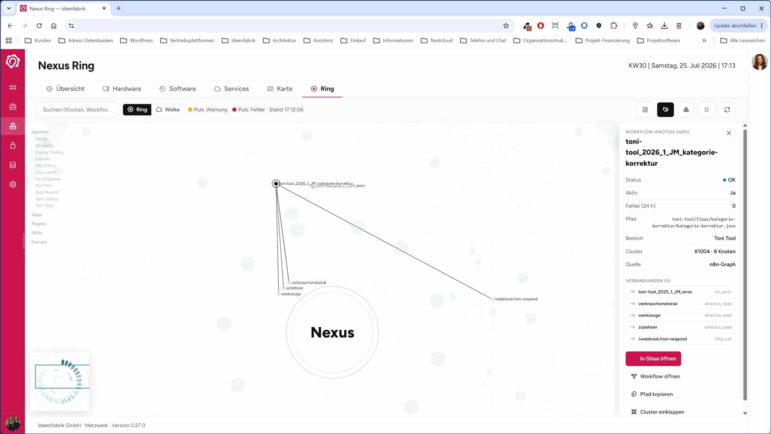Screen dimensions: 771x434
Task: Expand the Plugins group in tree
Action: (x=39, y=224)
